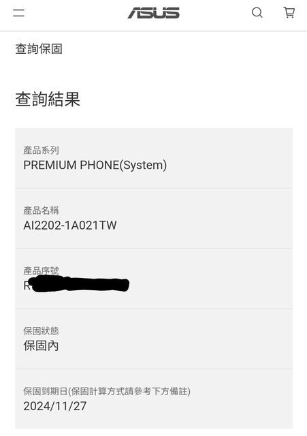307x436 pixels.
Task: Open the search magnifier icon
Action: tap(257, 12)
